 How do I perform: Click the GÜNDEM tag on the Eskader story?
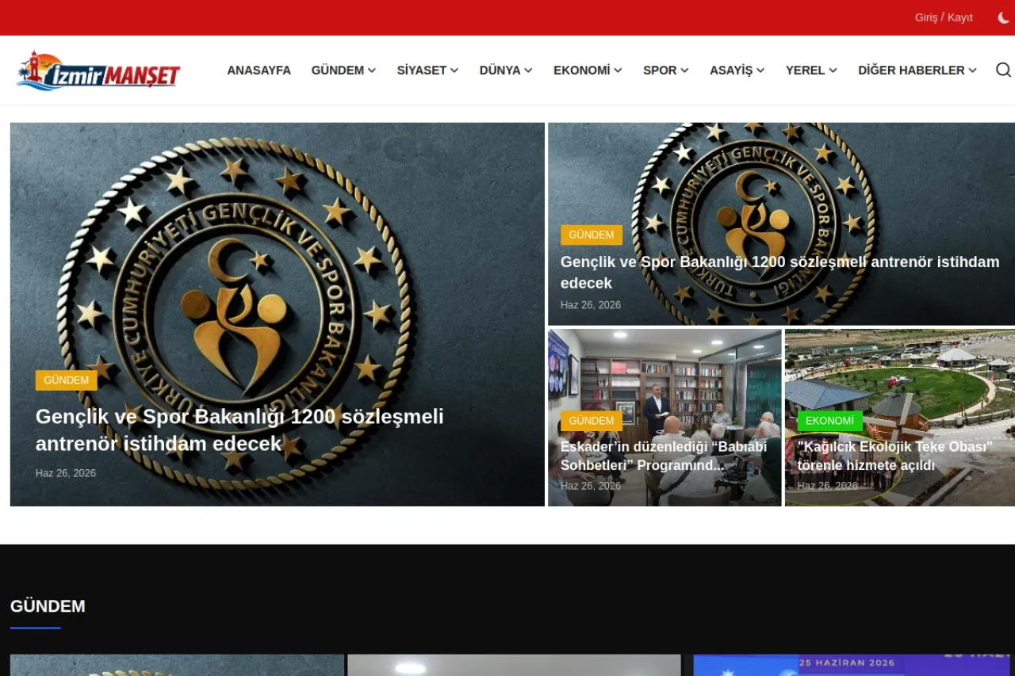[x=592, y=421]
